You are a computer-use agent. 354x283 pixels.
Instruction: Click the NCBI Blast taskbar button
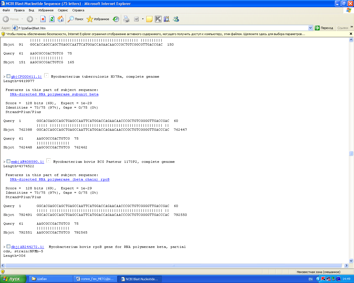pos(140,279)
